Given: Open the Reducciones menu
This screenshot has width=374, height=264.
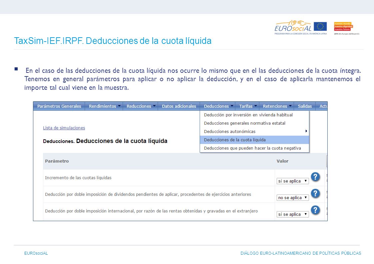Looking at the screenshot, I should [x=140, y=106].
